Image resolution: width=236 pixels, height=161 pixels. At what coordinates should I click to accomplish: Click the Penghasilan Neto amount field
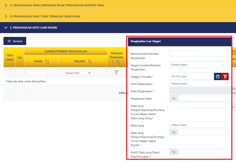point(204,98)
